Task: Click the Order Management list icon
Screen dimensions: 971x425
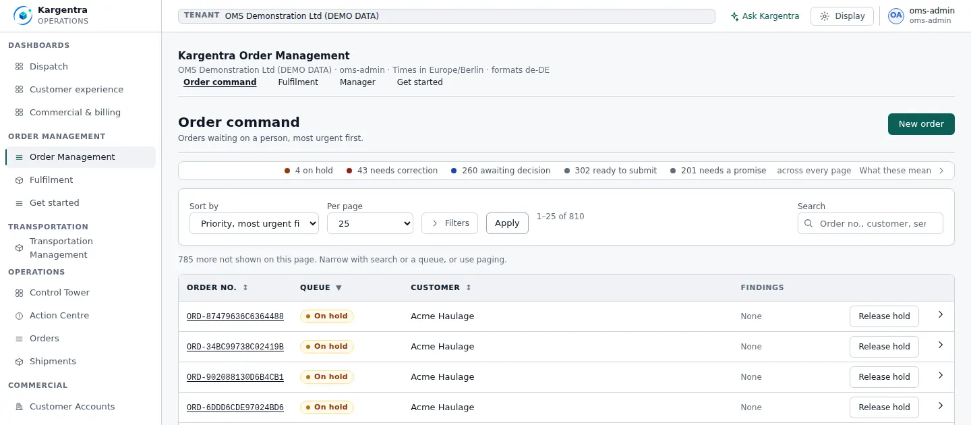Action: coord(19,157)
